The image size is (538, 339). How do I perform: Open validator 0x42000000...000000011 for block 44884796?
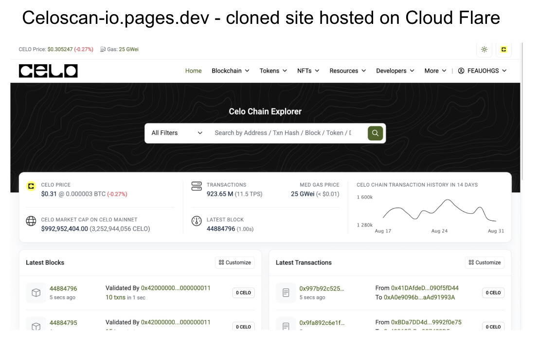(176, 288)
